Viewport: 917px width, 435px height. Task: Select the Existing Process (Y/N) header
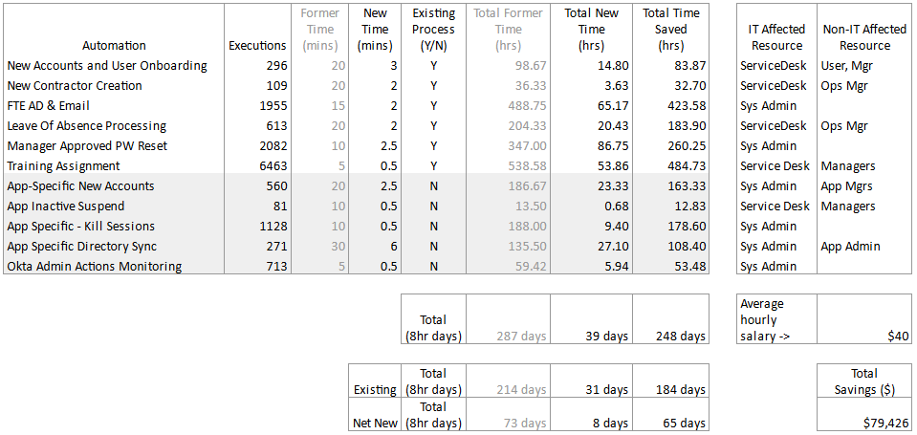[x=433, y=29]
